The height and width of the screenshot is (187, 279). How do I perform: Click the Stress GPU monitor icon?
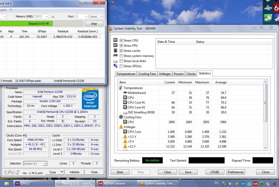point(116,66)
